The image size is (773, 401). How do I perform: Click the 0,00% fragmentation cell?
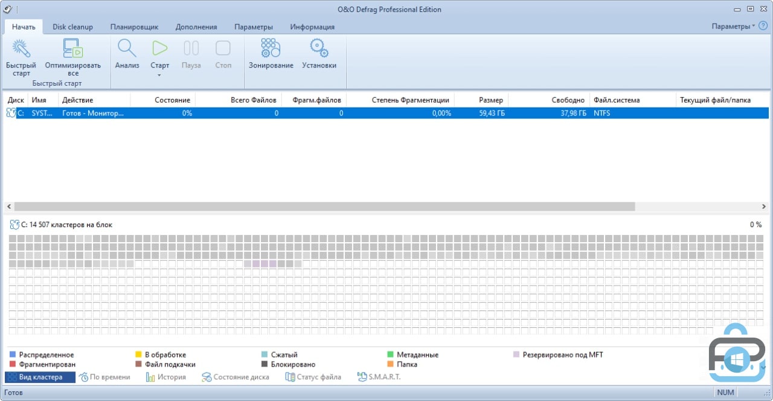(x=441, y=113)
